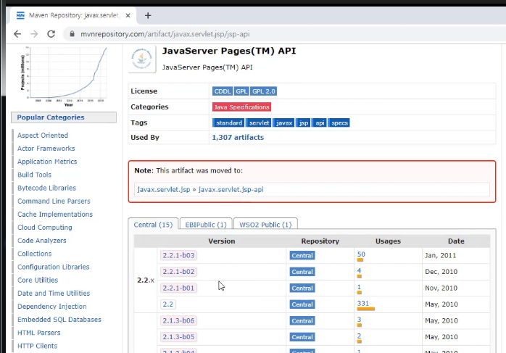Open the 331 usages link

362,303
